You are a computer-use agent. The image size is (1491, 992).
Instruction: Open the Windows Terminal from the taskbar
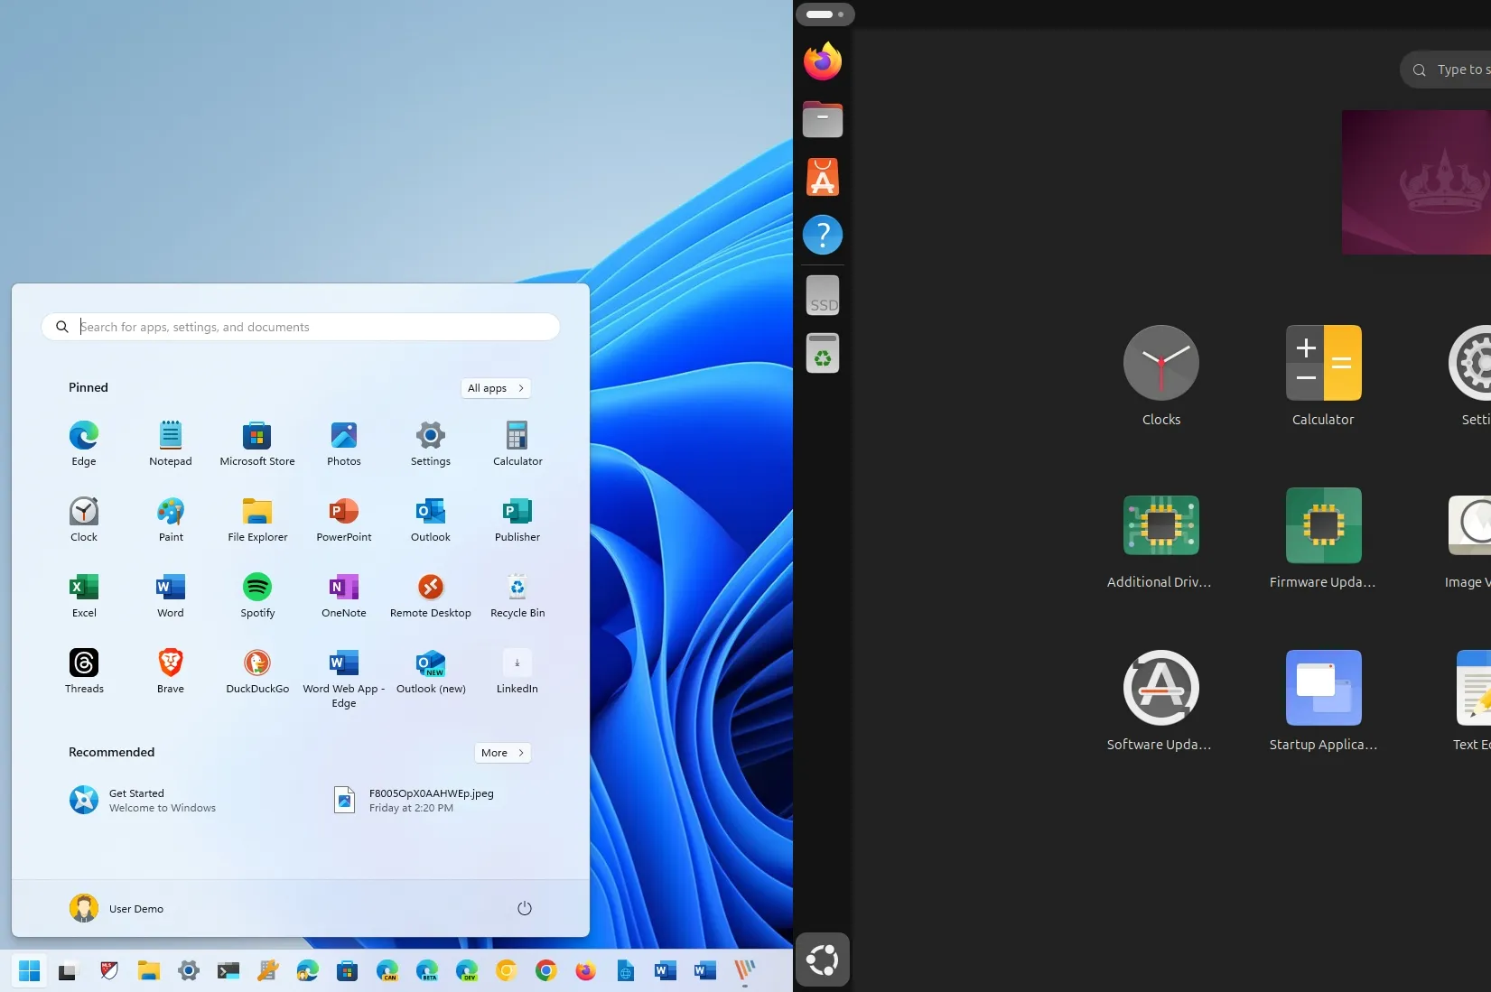click(x=228, y=970)
